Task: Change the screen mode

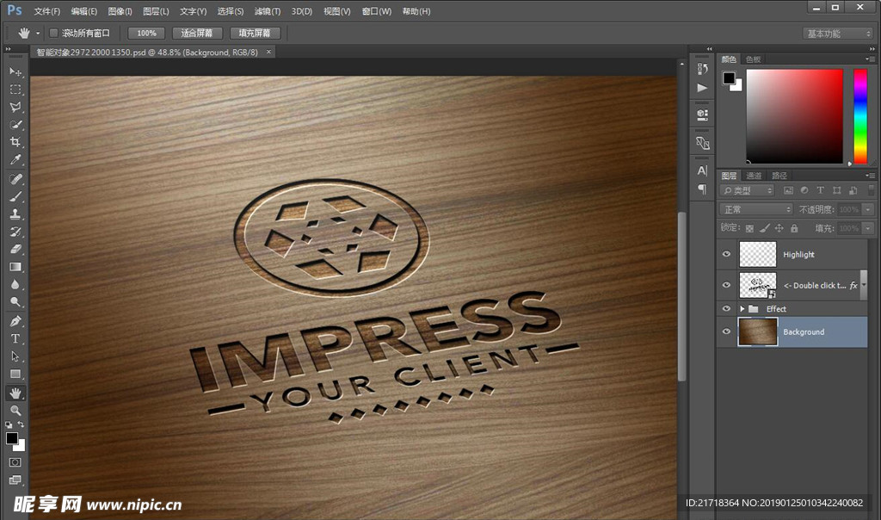Action: (x=15, y=480)
